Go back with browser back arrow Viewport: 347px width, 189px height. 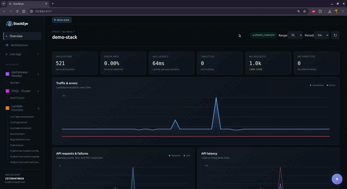coord(4,11)
